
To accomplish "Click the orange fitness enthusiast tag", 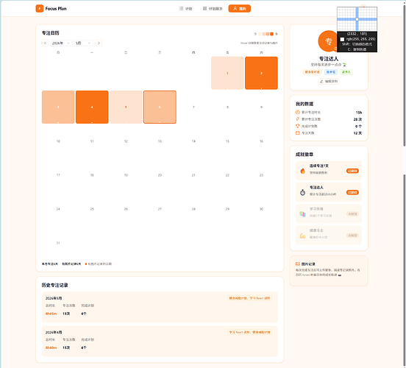I will pos(312,72).
